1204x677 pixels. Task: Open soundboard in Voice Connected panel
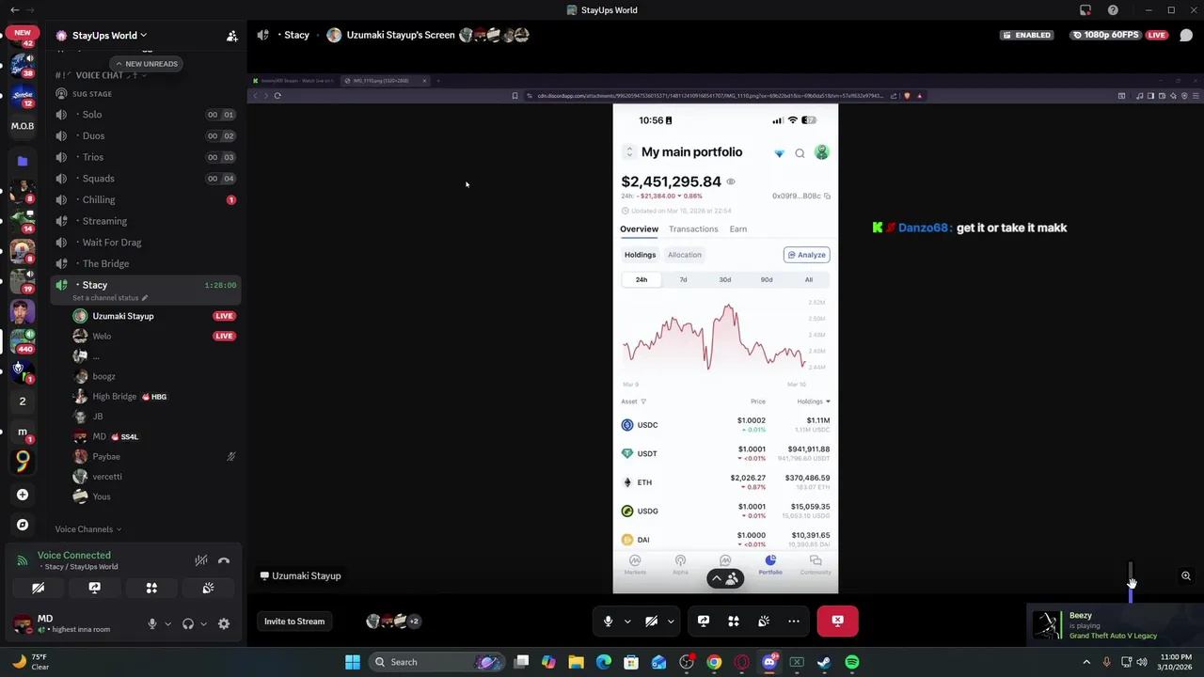pyautogui.click(x=208, y=588)
